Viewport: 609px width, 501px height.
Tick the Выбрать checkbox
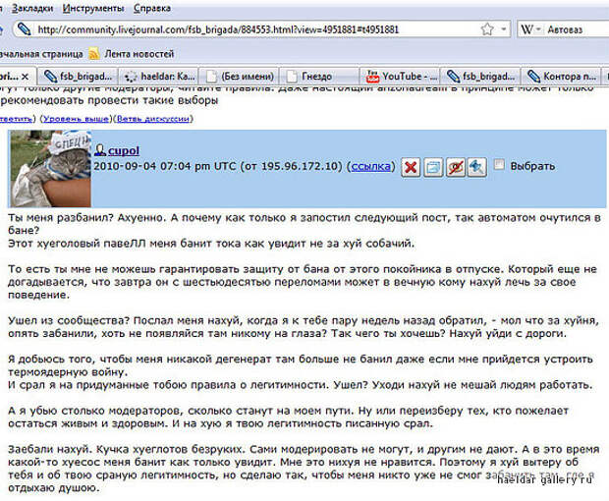click(499, 165)
